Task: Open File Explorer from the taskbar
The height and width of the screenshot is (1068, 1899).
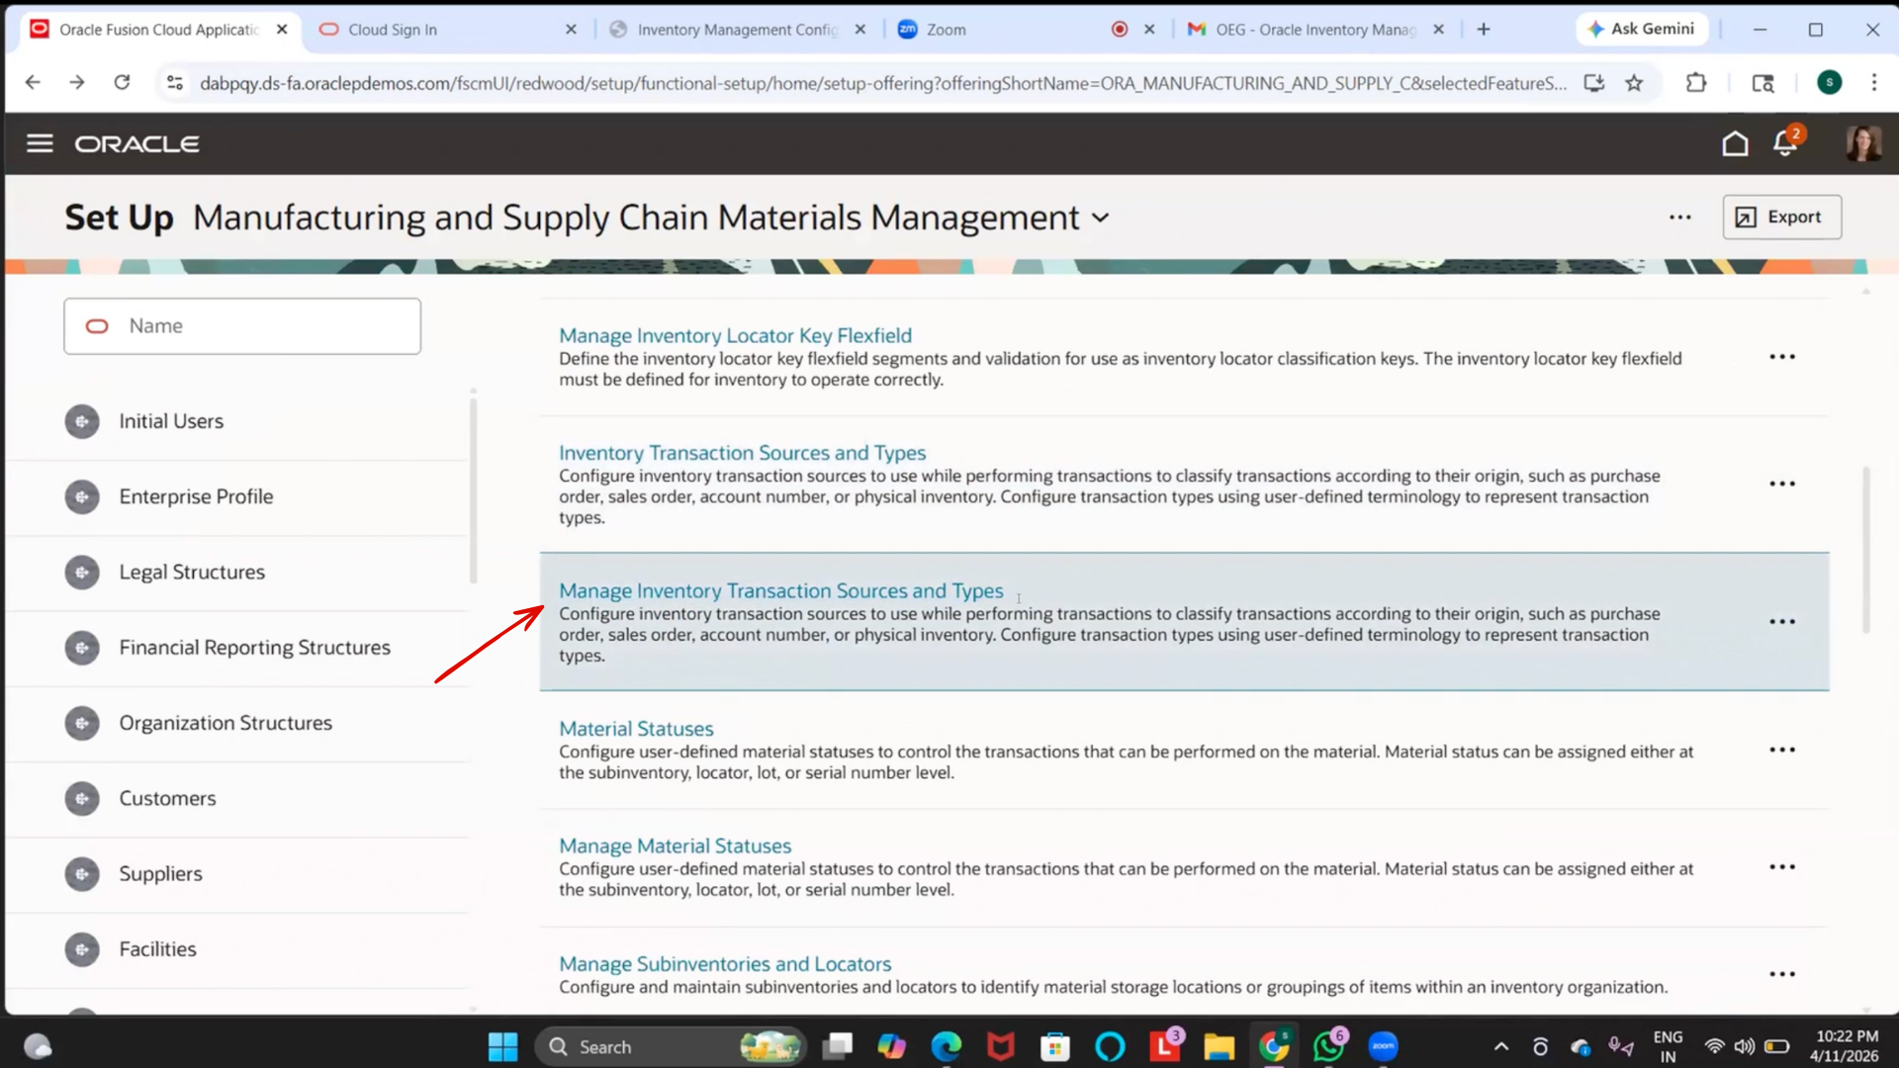Action: pyautogui.click(x=1219, y=1046)
